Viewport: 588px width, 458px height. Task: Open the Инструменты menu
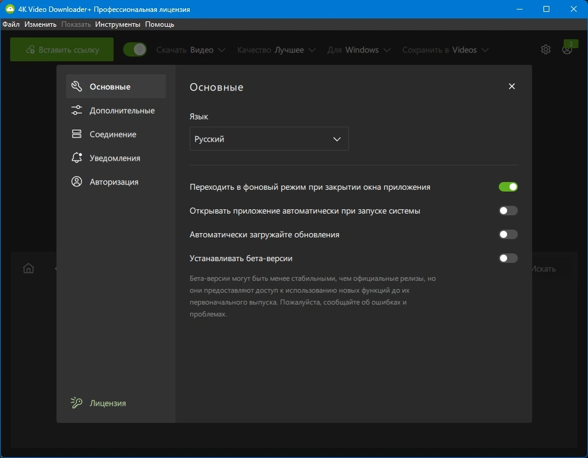point(118,24)
